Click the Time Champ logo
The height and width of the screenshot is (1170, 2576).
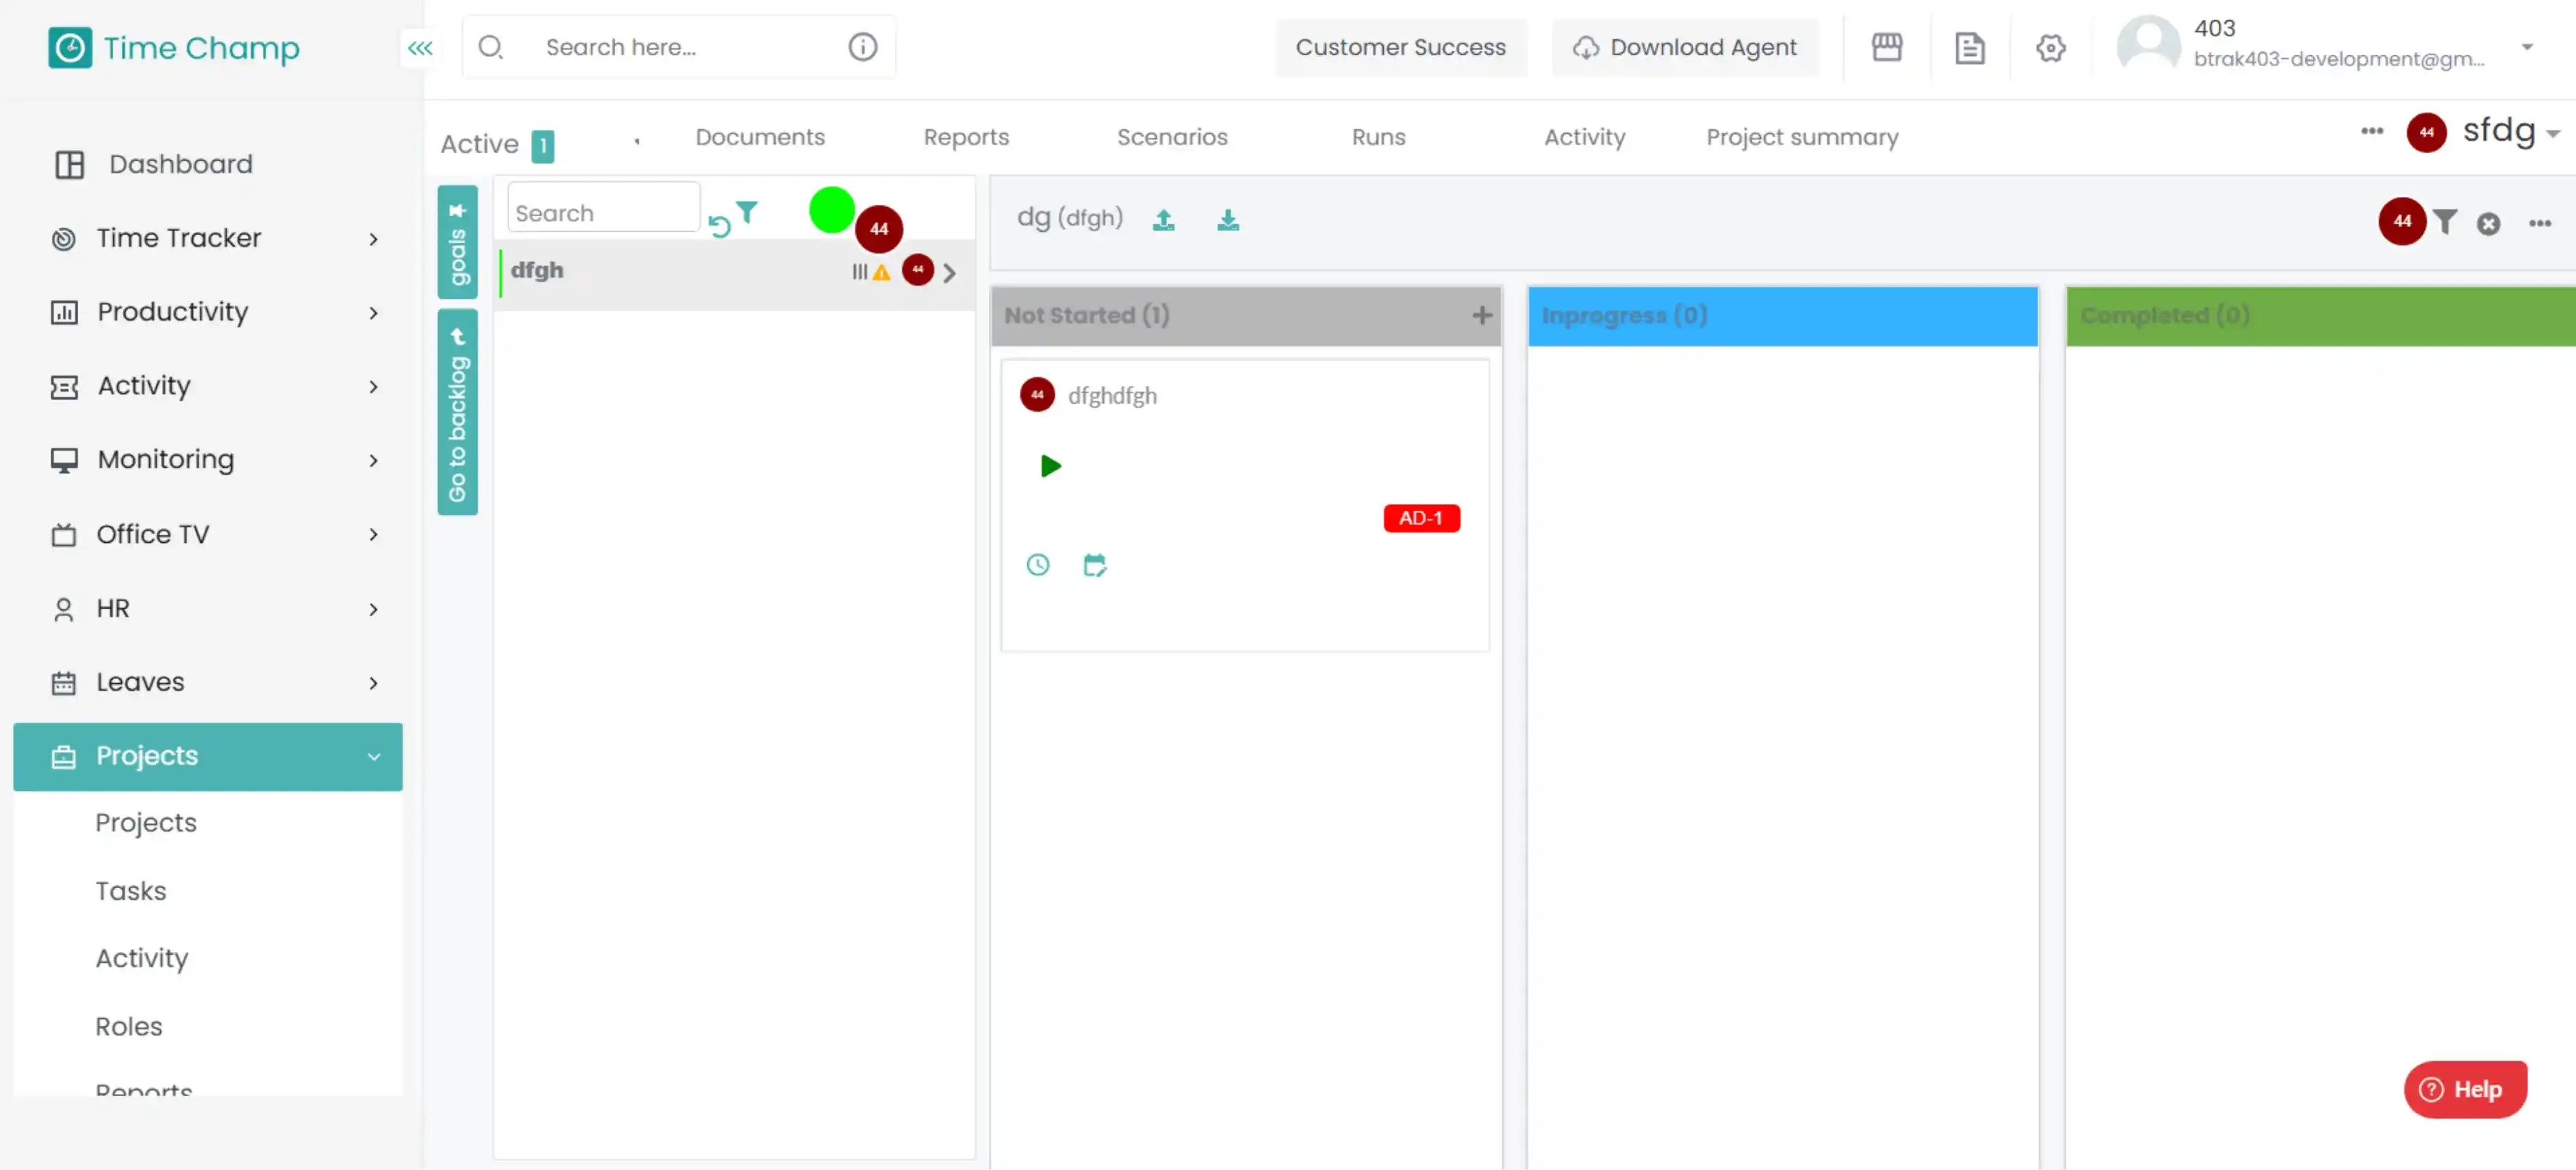174,48
